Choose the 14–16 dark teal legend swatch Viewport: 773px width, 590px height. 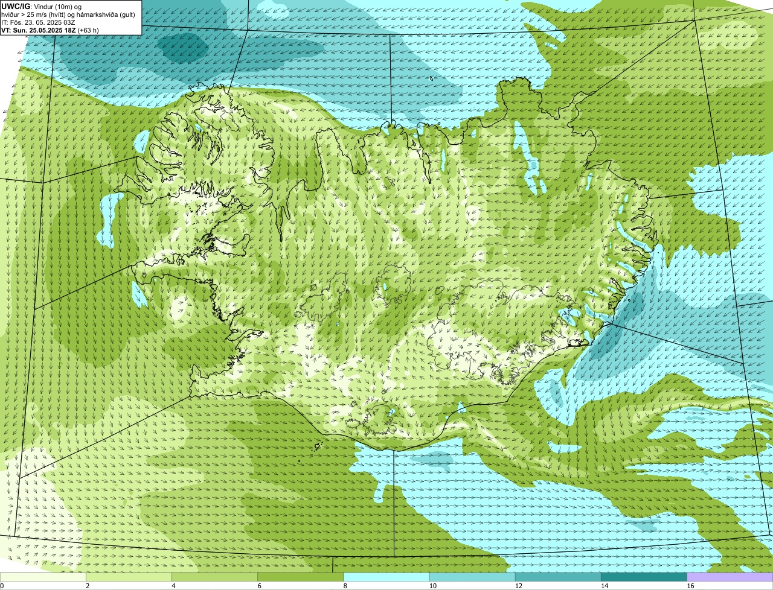coord(644,577)
